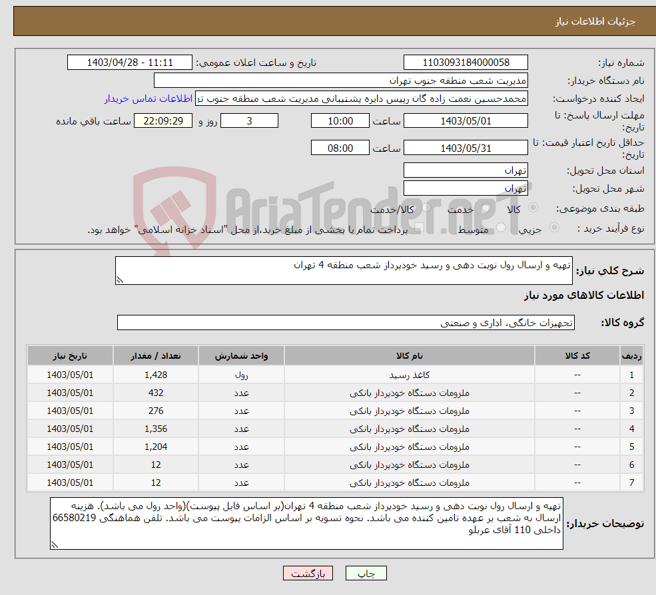Click the delivery province تهران field
Image resolution: width=656 pixels, height=595 pixels.
coord(466,170)
